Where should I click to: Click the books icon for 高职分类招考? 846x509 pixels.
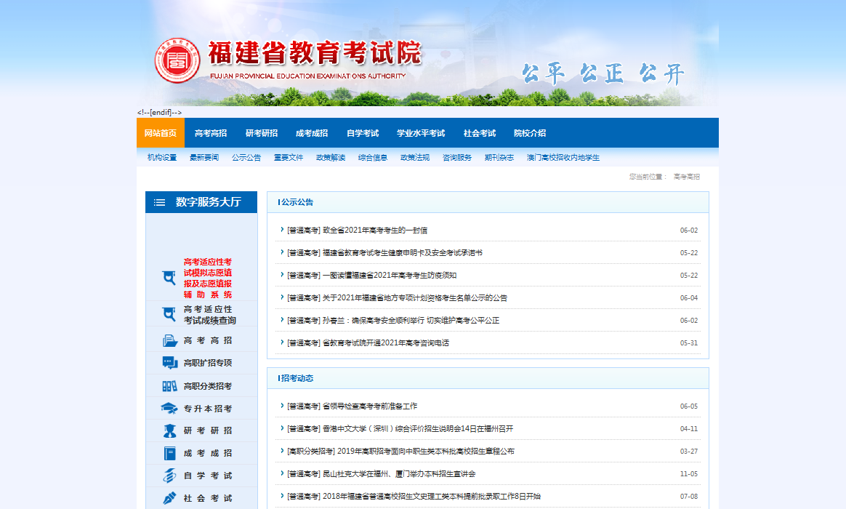170,386
